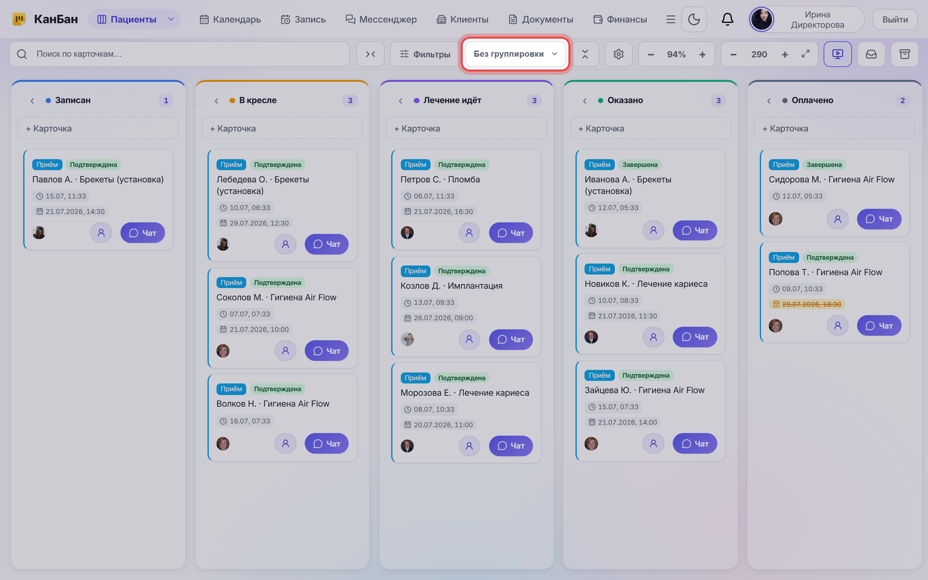
Task: Click collapse columns horizontal arrows icon
Action: point(371,54)
